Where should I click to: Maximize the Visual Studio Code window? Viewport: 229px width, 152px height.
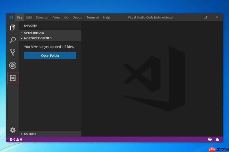(x=205, y=17)
